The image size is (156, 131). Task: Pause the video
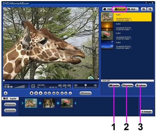click(x=36, y=93)
